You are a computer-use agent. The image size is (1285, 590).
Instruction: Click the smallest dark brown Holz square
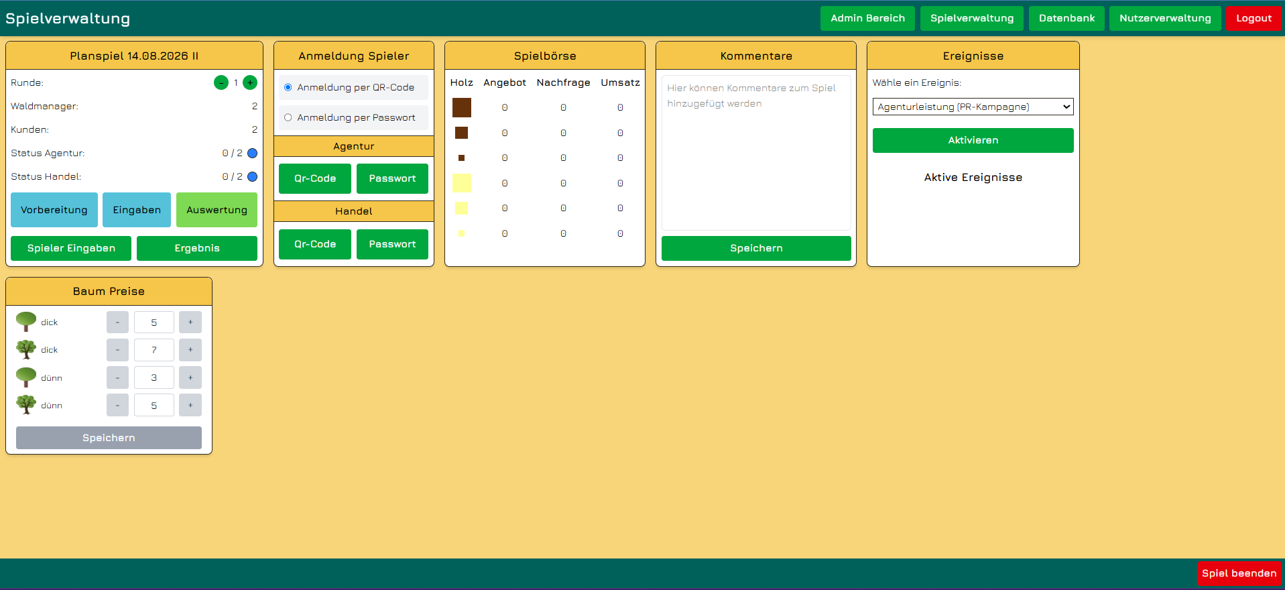(x=461, y=158)
